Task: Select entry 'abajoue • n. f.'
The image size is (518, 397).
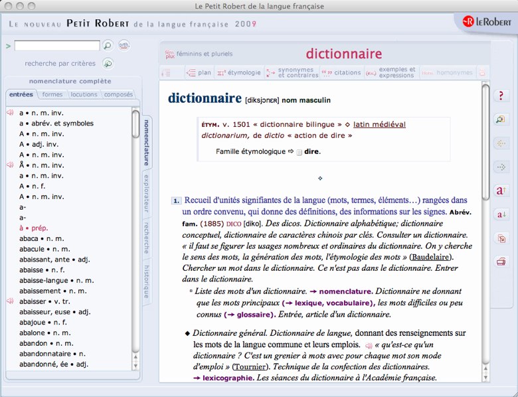Action: (43, 322)
